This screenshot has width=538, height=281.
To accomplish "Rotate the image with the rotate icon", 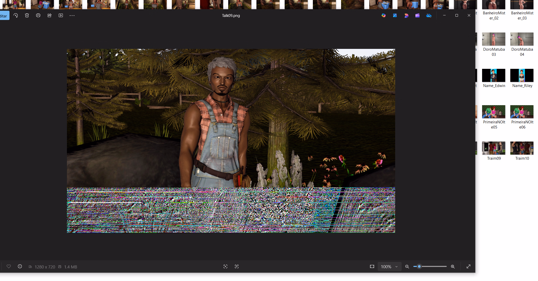I will click(x=16, y=16).
